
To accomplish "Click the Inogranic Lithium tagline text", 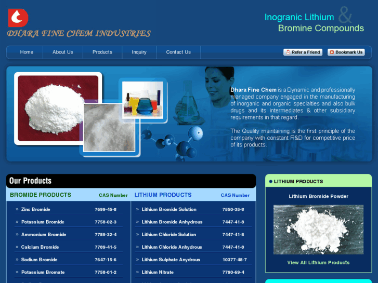I will [x=299, y=17].
